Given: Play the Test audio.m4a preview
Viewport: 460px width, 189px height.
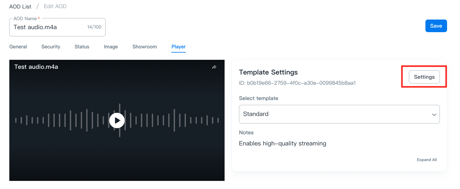Looking at the screenshot, I should [117, 120].
